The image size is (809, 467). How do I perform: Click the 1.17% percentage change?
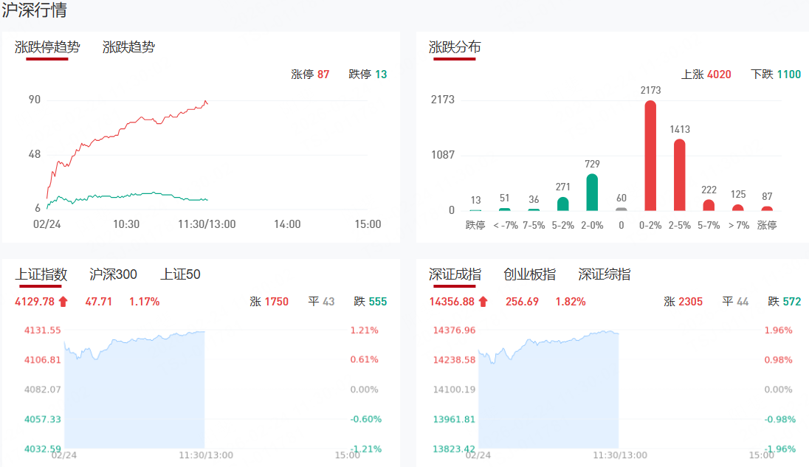(x=144, y=302)
